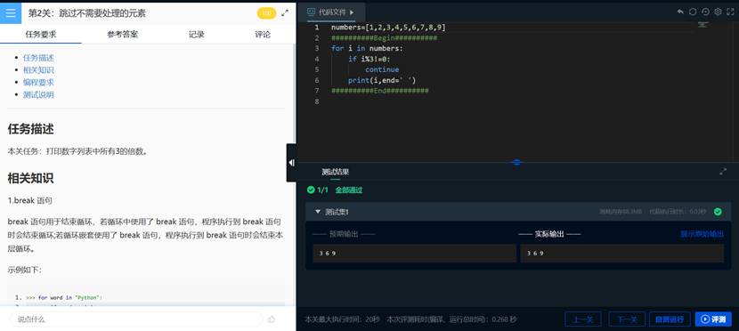The width and height of the screenshot is (739, 331).
Task: Jump to the 编程要求 section link
Action: pyautogui.click(x=38, y=83)
